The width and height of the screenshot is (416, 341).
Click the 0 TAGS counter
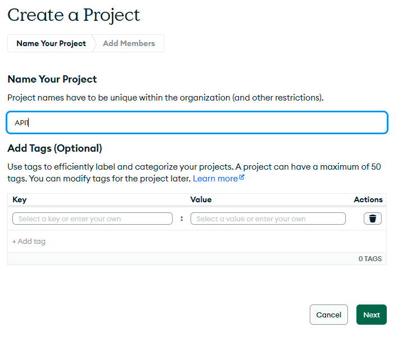pyautogui.click(x=370, y=259)
